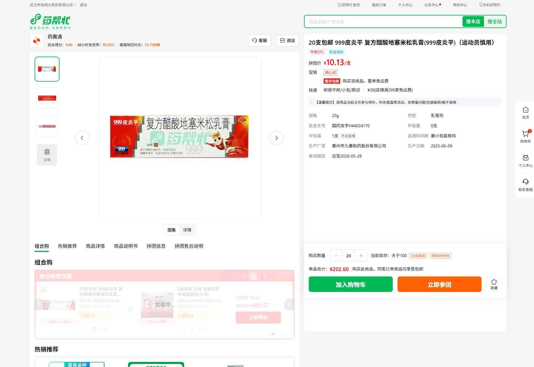Open the 商品说明书 tab
534x367 pixels.
click(x=125, y=246)
